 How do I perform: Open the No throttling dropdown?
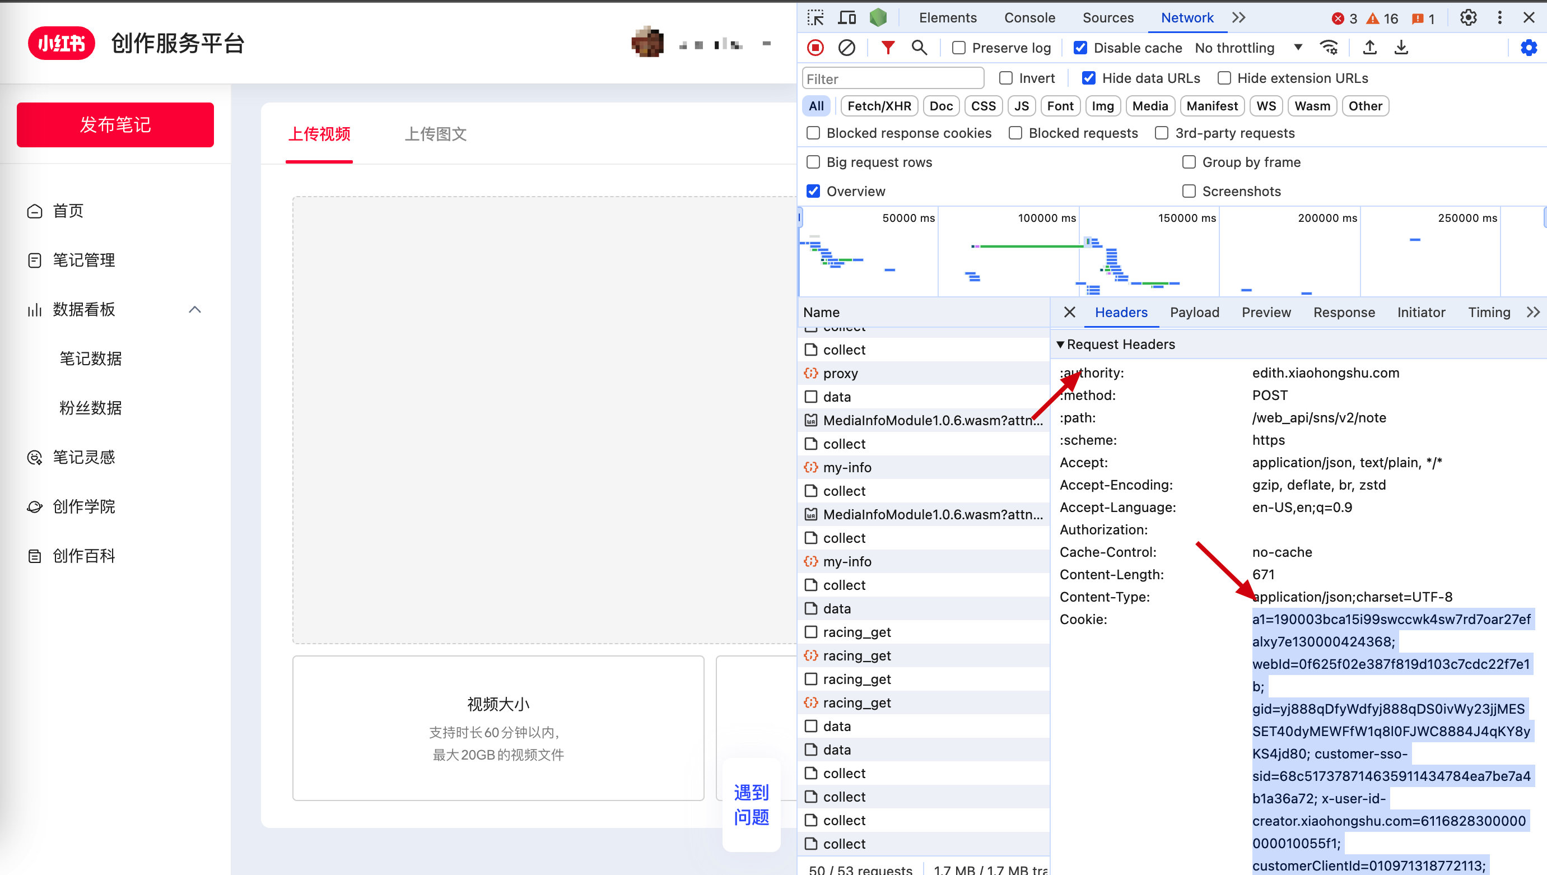coord(1248,48)
